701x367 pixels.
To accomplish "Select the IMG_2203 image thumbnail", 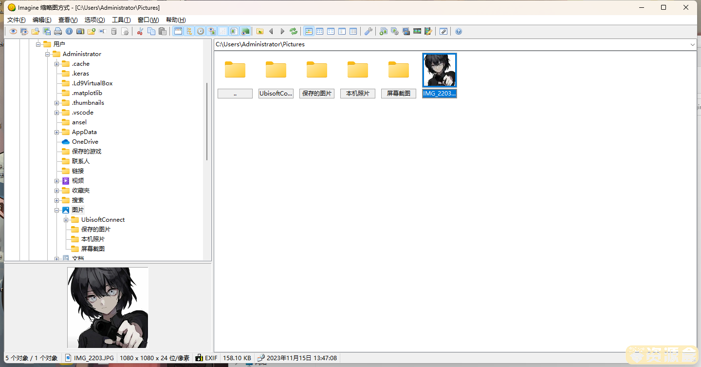I will 440,76.
